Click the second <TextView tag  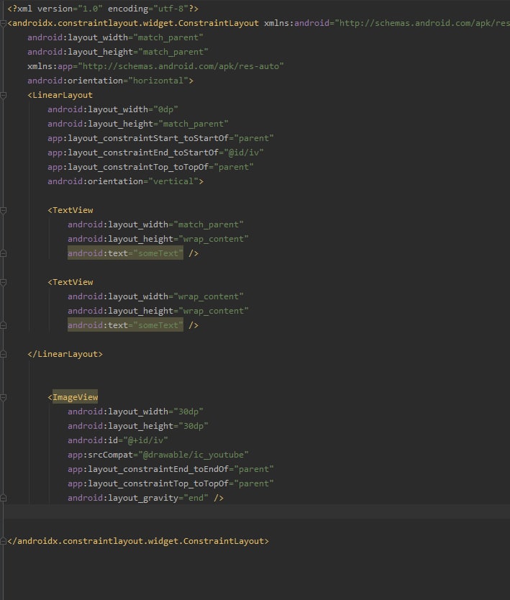[70, 282]
